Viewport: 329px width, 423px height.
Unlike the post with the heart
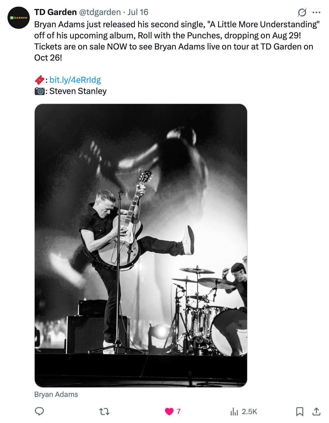pos(169,411)
